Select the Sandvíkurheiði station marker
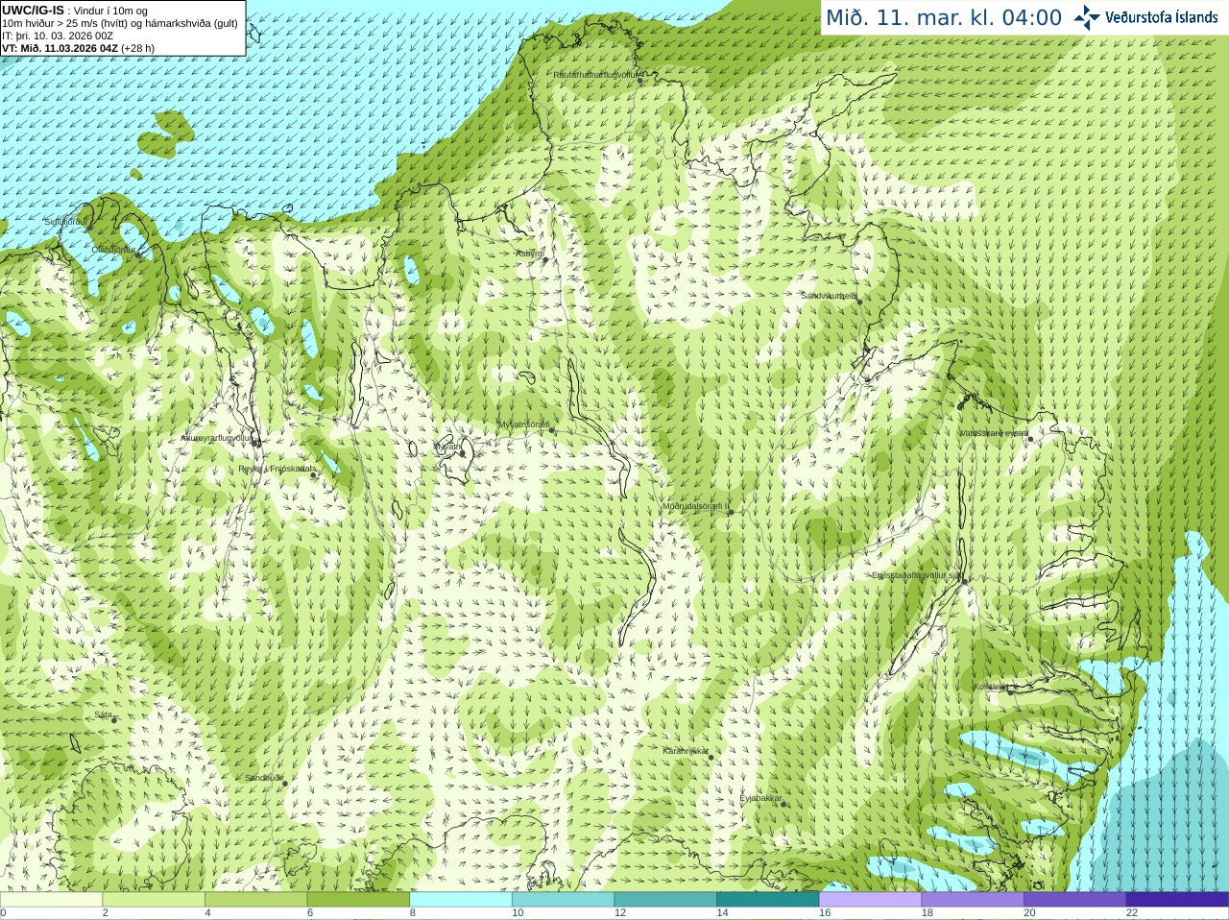The width and height of the screenshot is (1229, 920). click(859, 302)
